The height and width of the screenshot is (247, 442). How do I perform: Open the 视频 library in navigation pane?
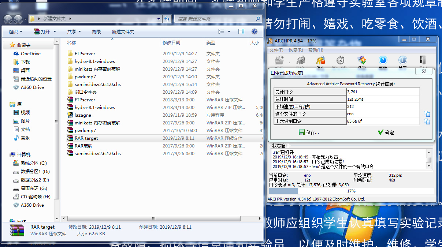(x=25, y=112)
